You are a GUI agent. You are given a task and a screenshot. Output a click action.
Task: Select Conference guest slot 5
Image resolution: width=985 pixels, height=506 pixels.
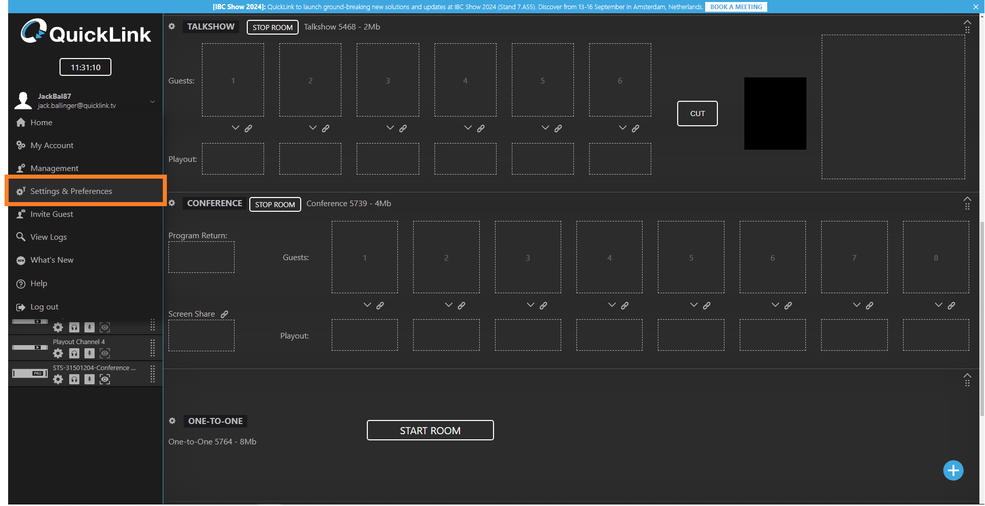tap(691, 257)
